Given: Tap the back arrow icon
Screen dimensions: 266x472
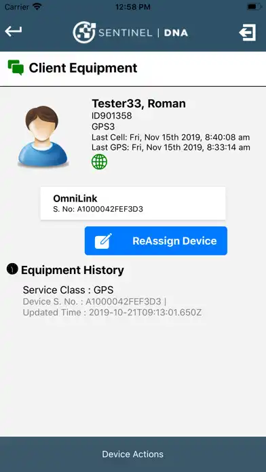Looking at the screenshot, I should pyautogui.click(x=14, y=31).
